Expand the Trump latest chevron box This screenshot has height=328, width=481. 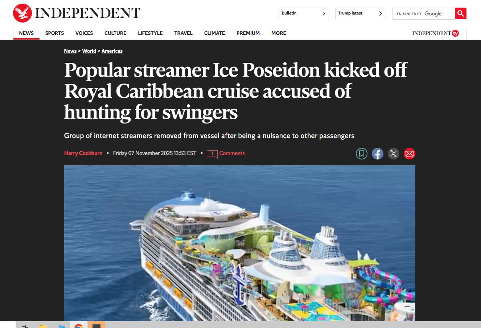pos(361,13)
